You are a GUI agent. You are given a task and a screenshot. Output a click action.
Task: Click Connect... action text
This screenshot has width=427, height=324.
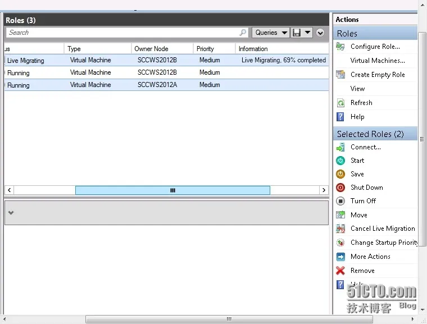click(x=365, y=147)
